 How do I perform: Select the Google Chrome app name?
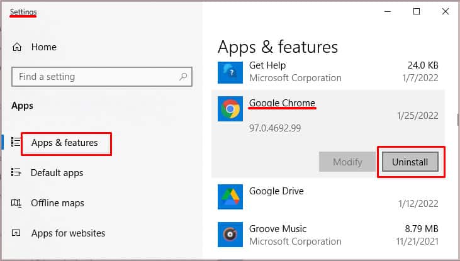click(282, 103)
